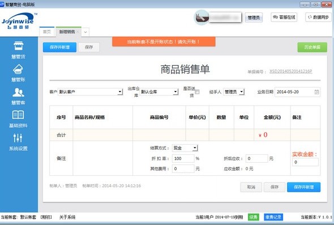Image resolution: width=334 pixels, height=225 pixels.
Task: Click the top 保存 button
Action: 89,47
